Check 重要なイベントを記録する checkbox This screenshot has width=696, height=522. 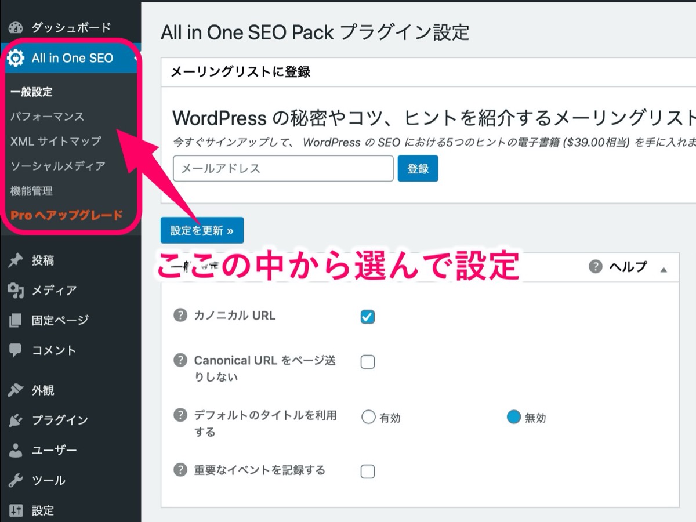click(x=368, y=472)
